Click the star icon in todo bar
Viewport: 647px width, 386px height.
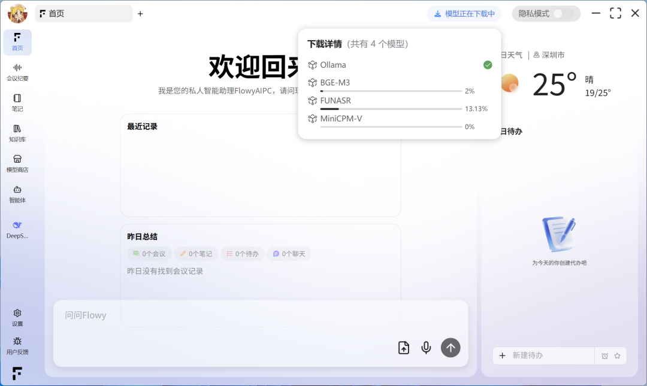tap(617, 355)
